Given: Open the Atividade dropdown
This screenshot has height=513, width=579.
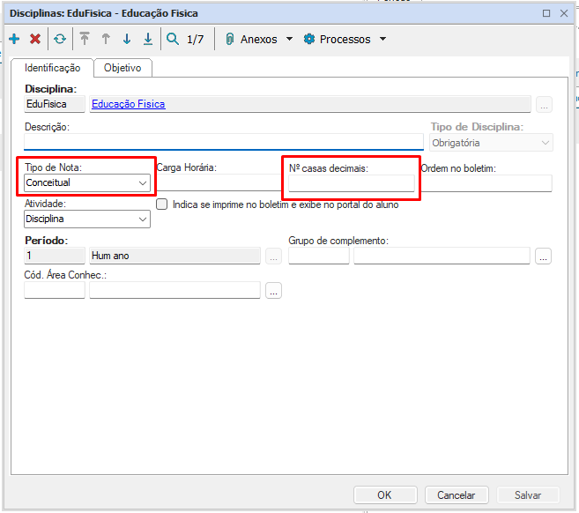Looking at the screenshot, I should [87, 219].
